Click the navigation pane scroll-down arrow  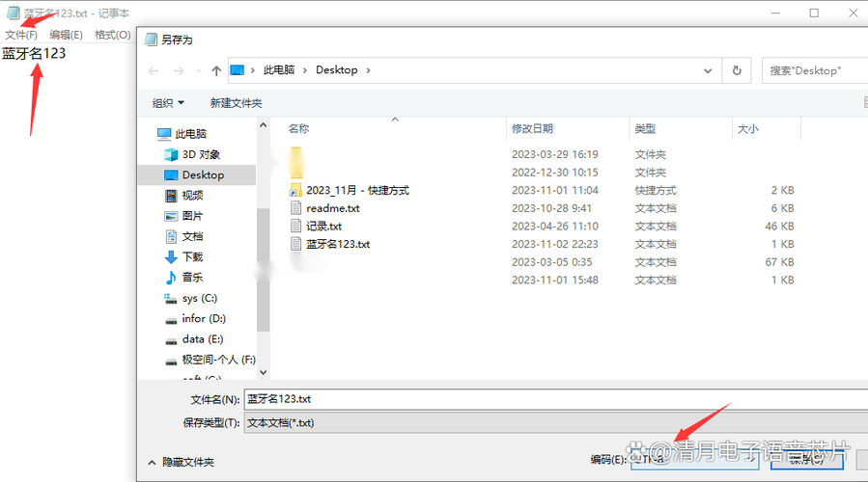pyautogui.click(x=263, y=372)
